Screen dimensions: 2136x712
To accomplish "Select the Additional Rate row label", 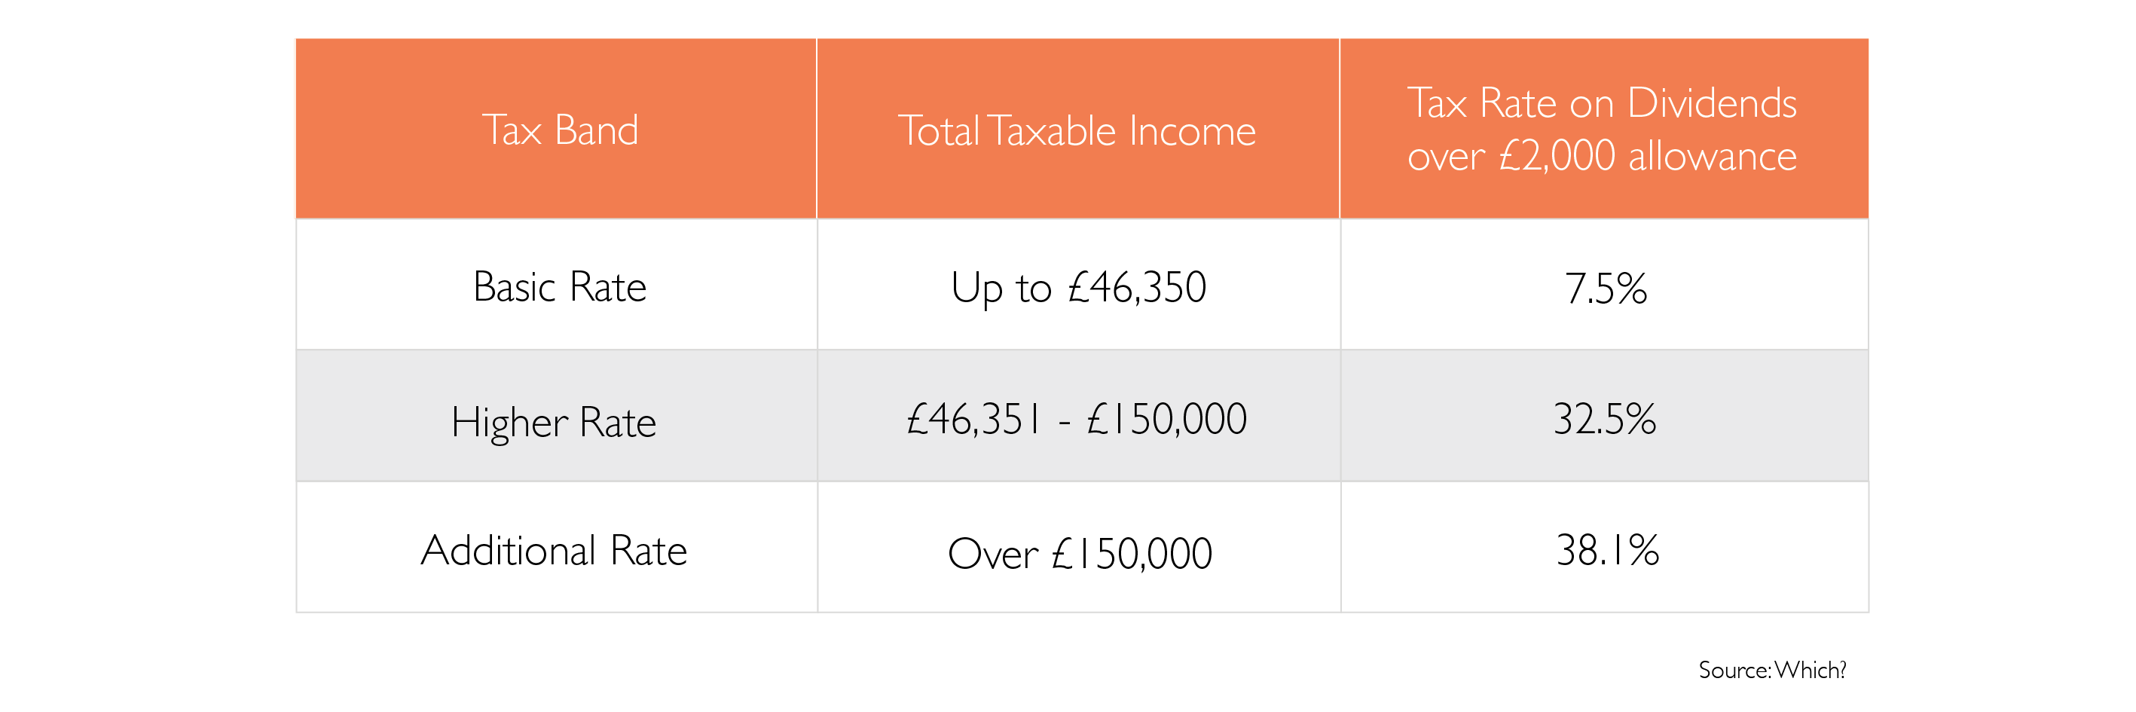I will (x=554, y=550).
